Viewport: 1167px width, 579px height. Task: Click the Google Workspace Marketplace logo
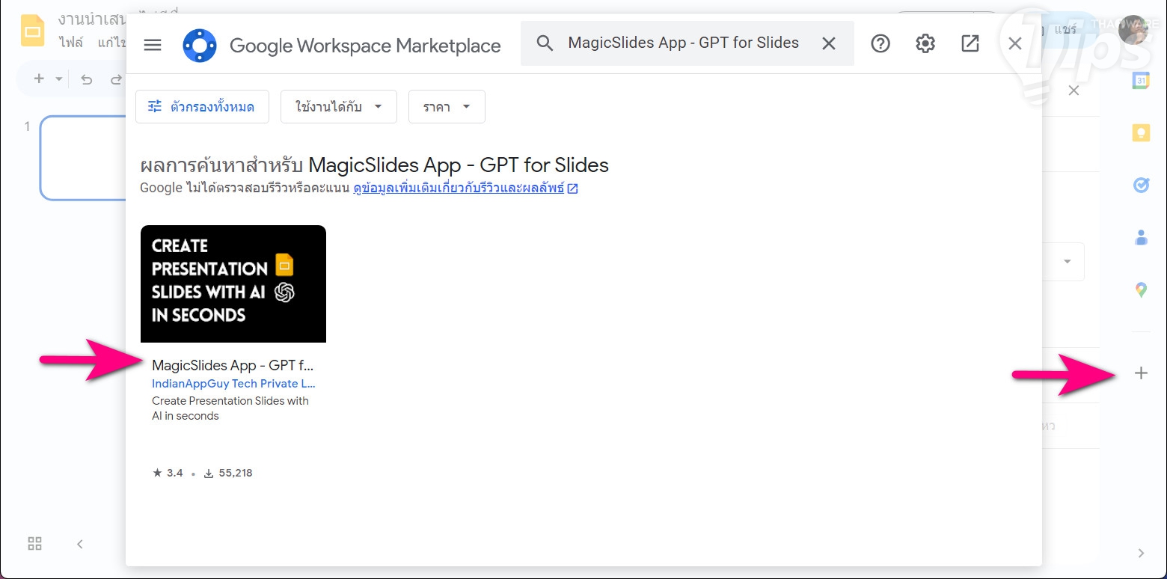coord(200,45)
